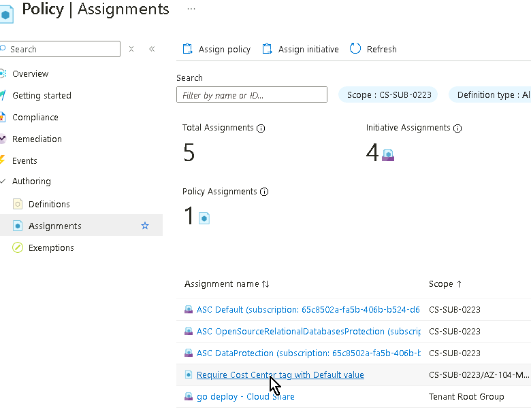Click the Refresh circular arrow icon

click(355, 49)
